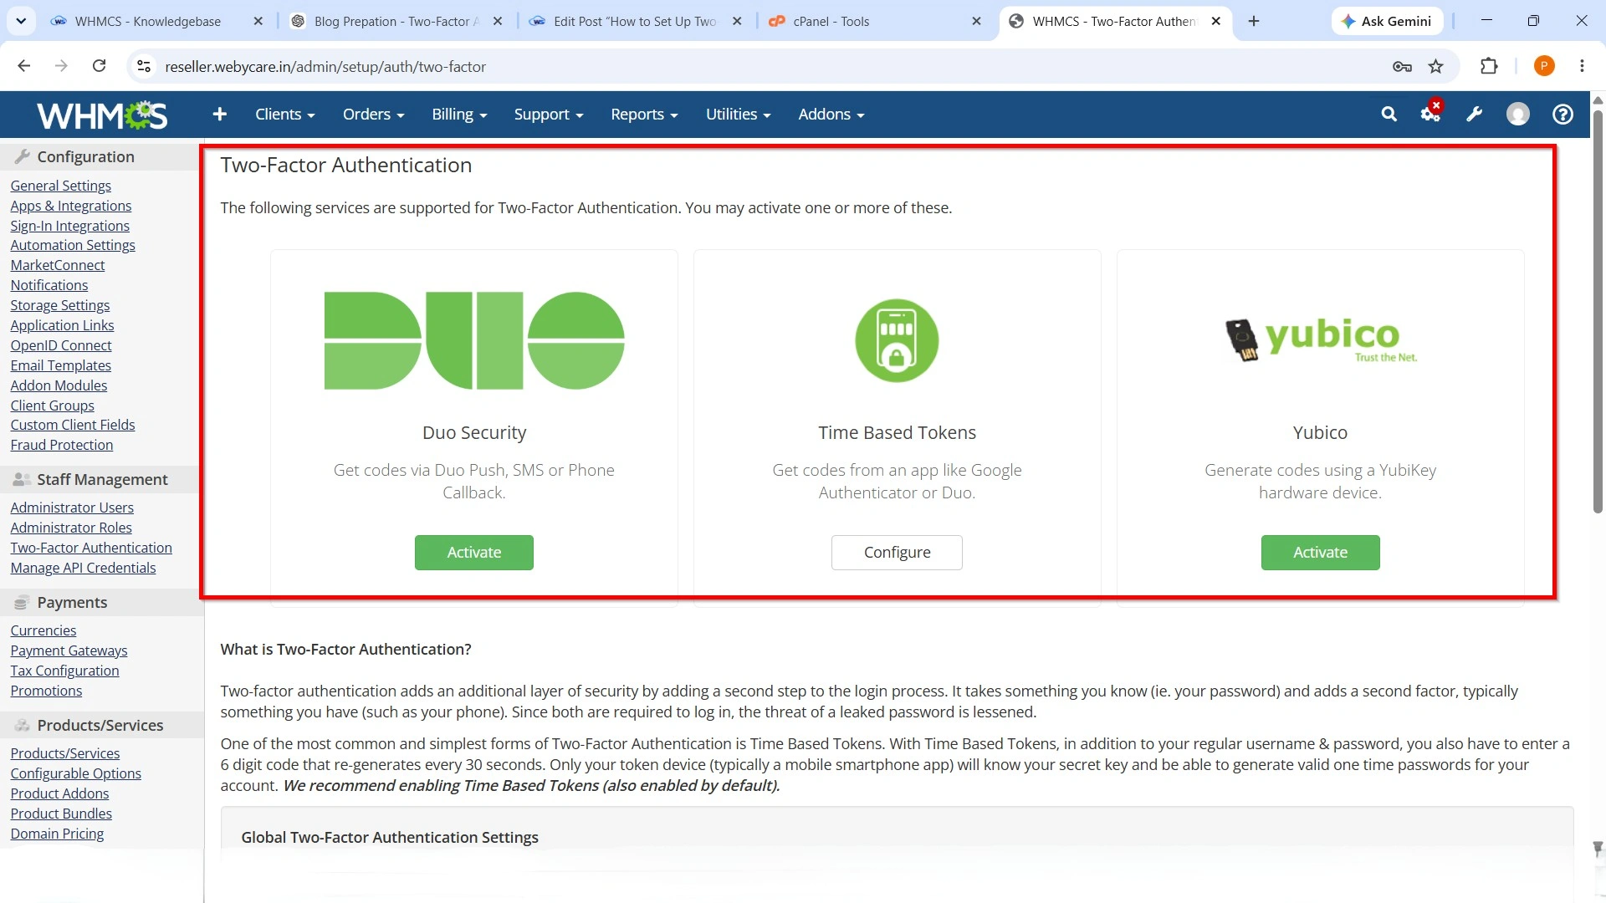The width and height of the screenshot is (1606, 903).
Task: Click Ask Gemini button
Action: [x=1386, y=21]
